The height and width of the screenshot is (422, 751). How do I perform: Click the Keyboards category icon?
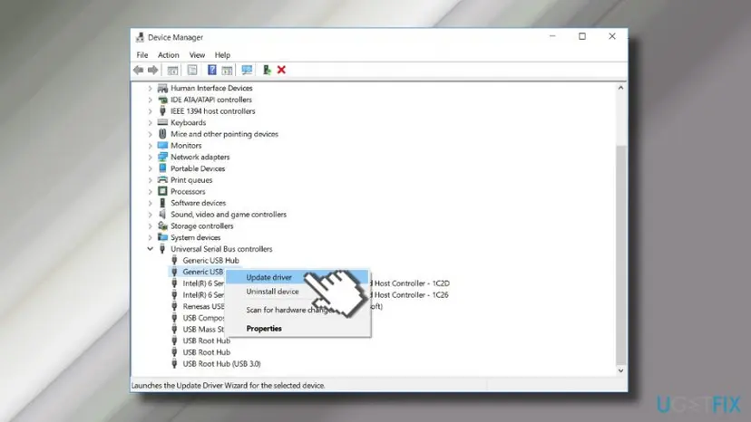[x=163, y=122]
